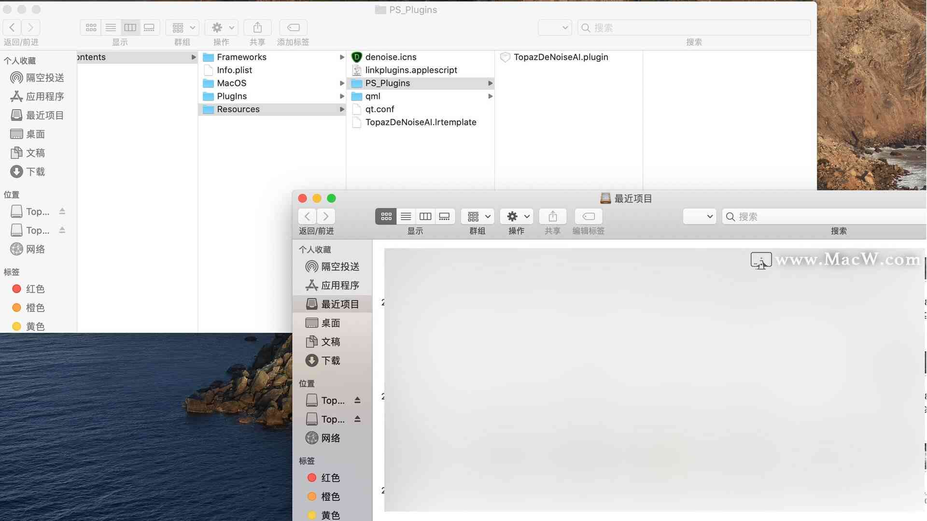This screenshot has width=927, height=521.
Task: Select 网络 in PS_Plugins window sidebar
Action: tap(38, 249)
